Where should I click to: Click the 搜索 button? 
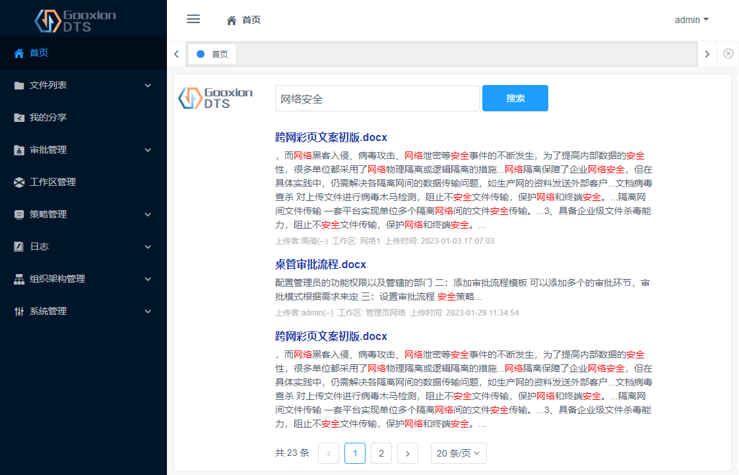coord(515,98)
